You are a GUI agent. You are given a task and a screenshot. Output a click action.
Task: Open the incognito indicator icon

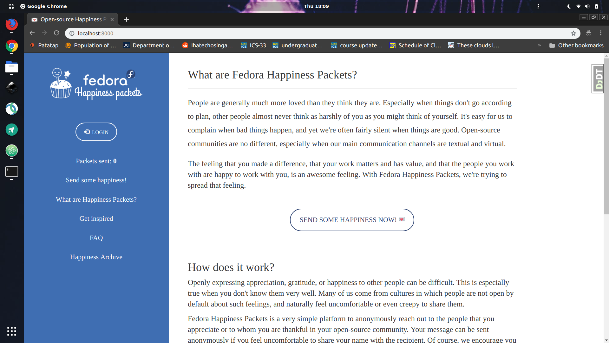(x=589, y=33)
